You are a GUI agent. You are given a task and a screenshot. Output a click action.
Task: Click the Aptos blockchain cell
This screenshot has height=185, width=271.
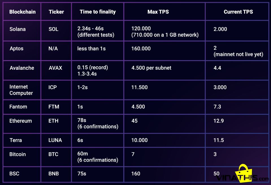22,51
